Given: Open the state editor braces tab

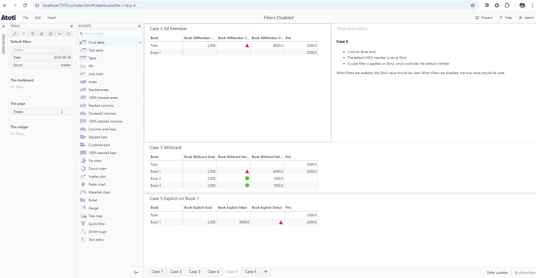Looking at the screenshot, I should 69,34.
